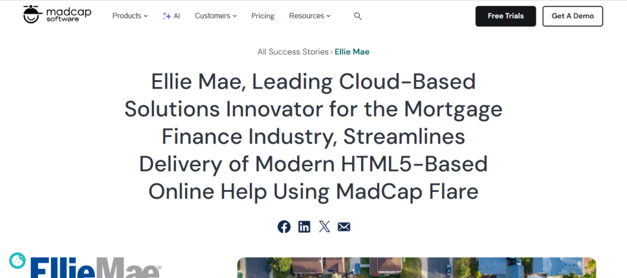Expand the Resources dropdown menu
Image resolution: width=627 pixels, height=278 pixels.
309,16
